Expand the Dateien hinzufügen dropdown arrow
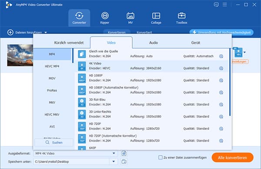 (46, 33)
